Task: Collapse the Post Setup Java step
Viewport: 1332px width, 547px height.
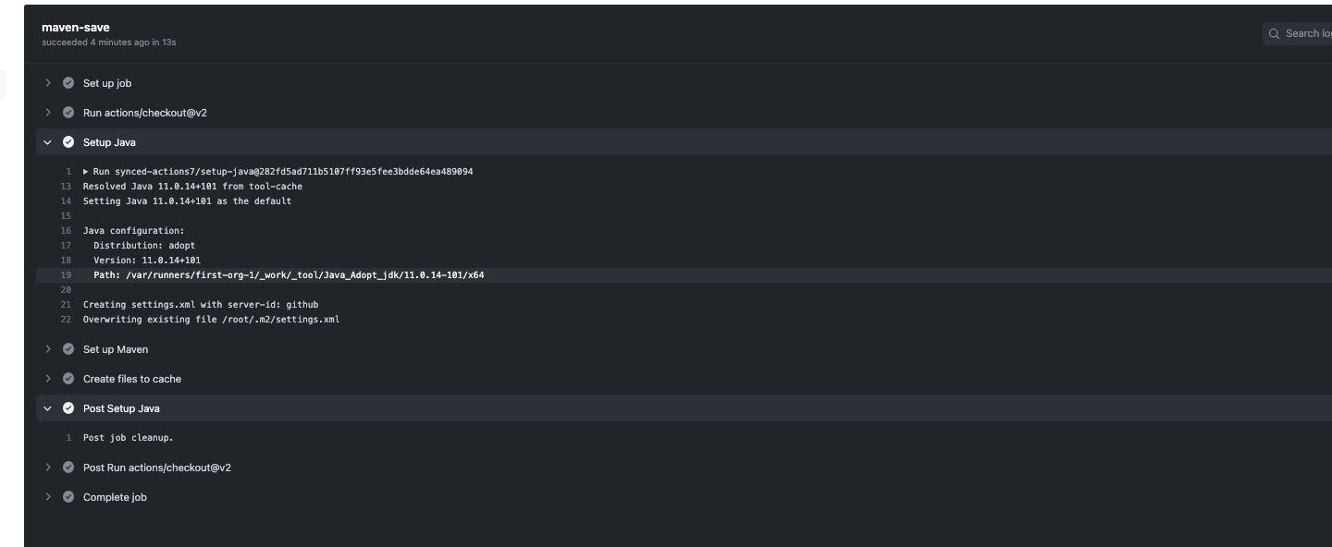Action: tap(48, 408)
